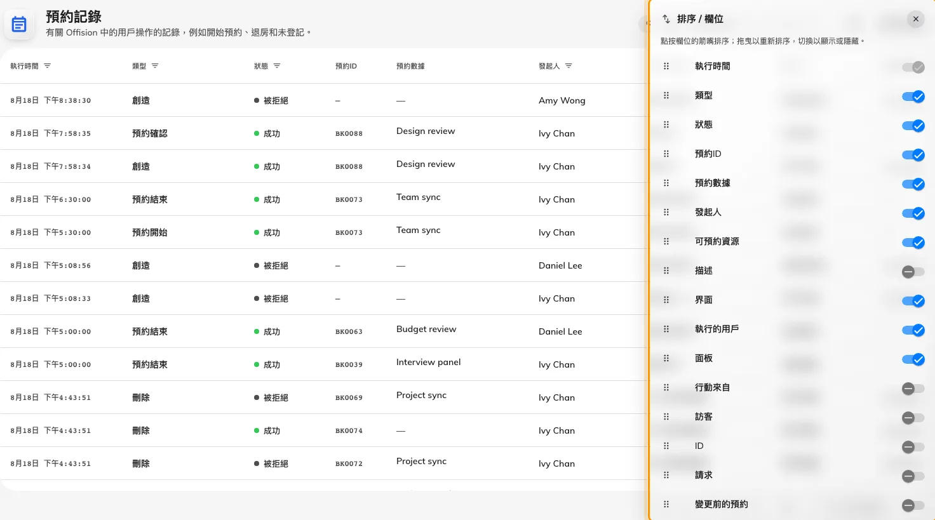Turn off the 預約ID column toggle
The image size is (935, 520).
click(913, 155)
